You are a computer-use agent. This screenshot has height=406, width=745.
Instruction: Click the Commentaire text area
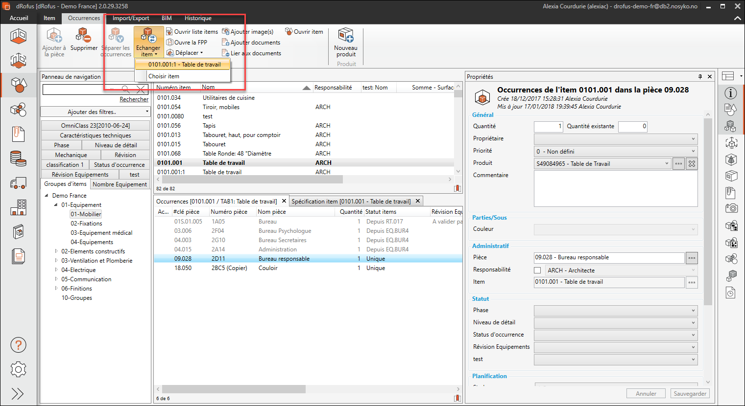(x=615, y=188)
